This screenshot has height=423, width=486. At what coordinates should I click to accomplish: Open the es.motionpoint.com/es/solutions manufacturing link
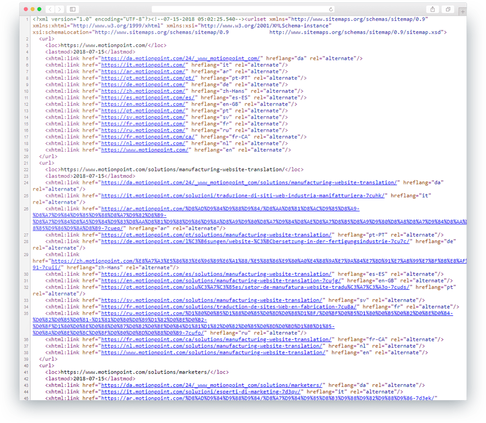(x=216, y=274)
